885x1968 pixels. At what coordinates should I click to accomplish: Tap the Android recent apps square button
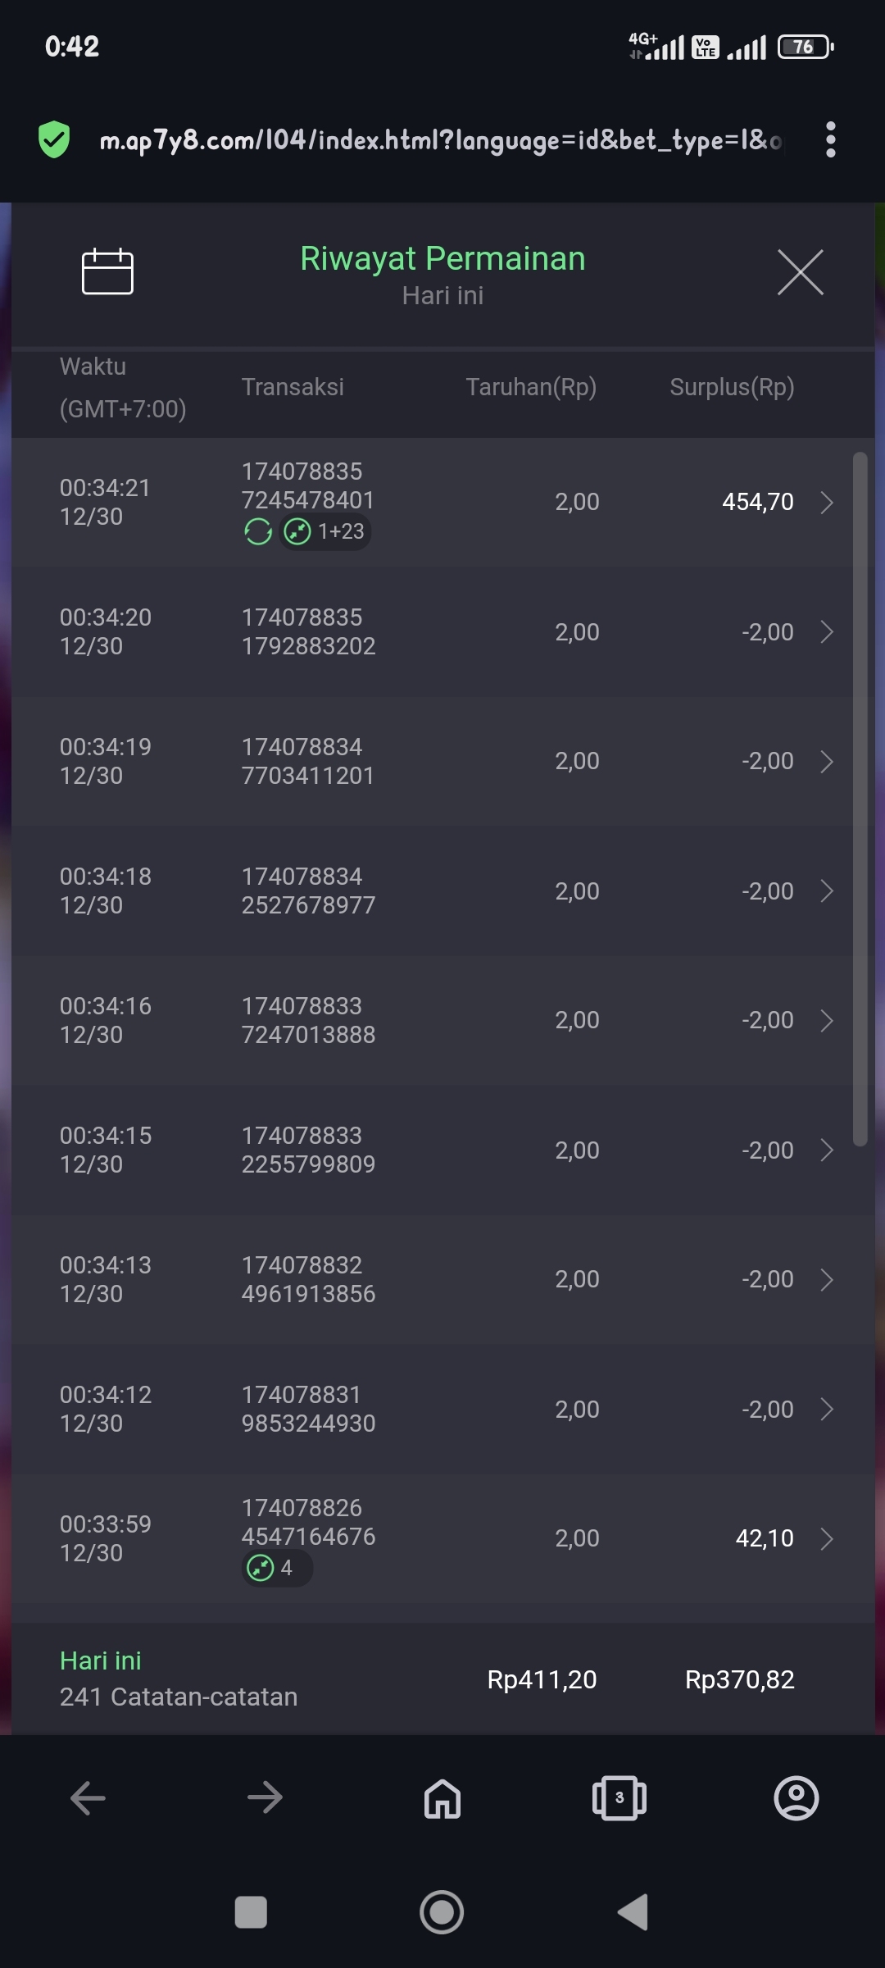[x=251, y=1912]
